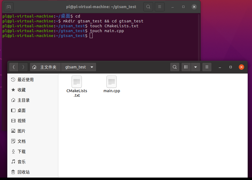Screen dimensions: 252x180
Task: Open 收藏 starred items
Action: point(22,90)
